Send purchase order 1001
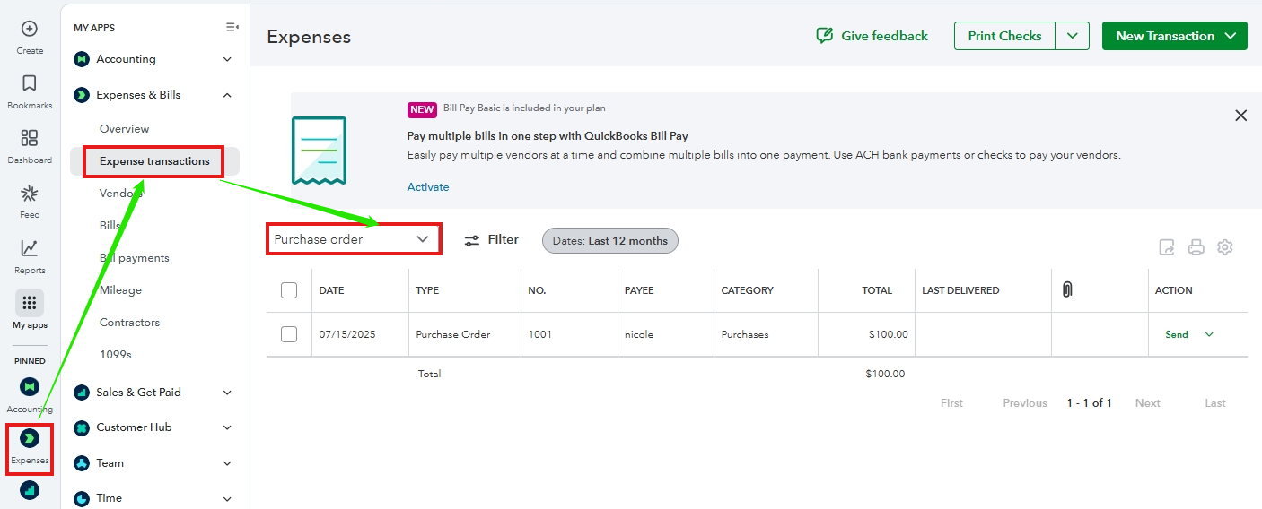This screenshot has height=509, width=1262. (1177, 334)
